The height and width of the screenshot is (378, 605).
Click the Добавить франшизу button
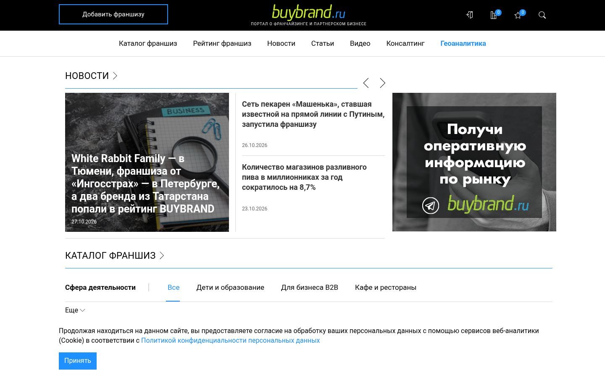[x=113, y=14]
